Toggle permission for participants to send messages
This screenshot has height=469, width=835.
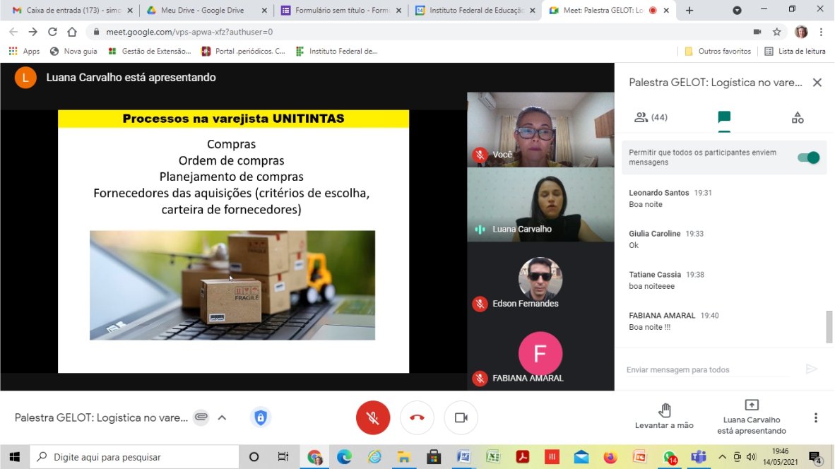[x=808, y=158]
